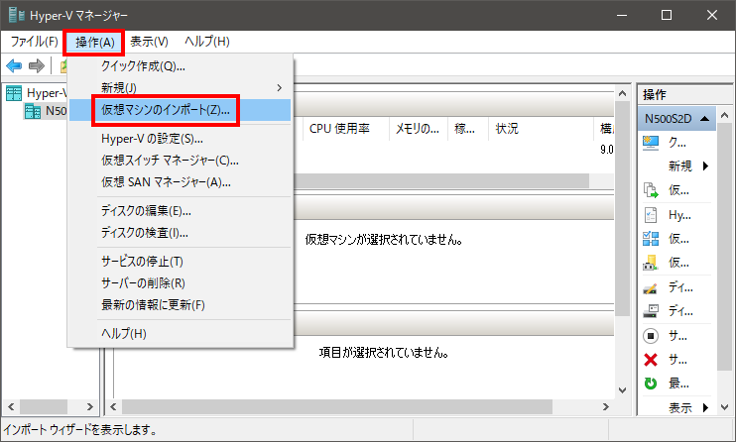Click Edit Disk icon in Actions pane

coord(651,287)
